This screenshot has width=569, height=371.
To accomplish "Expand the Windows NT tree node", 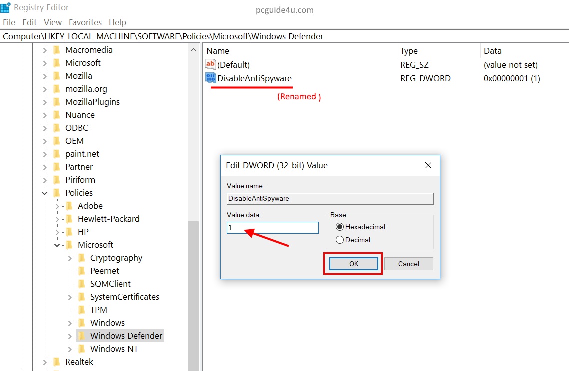I will (x=70, y=349).
